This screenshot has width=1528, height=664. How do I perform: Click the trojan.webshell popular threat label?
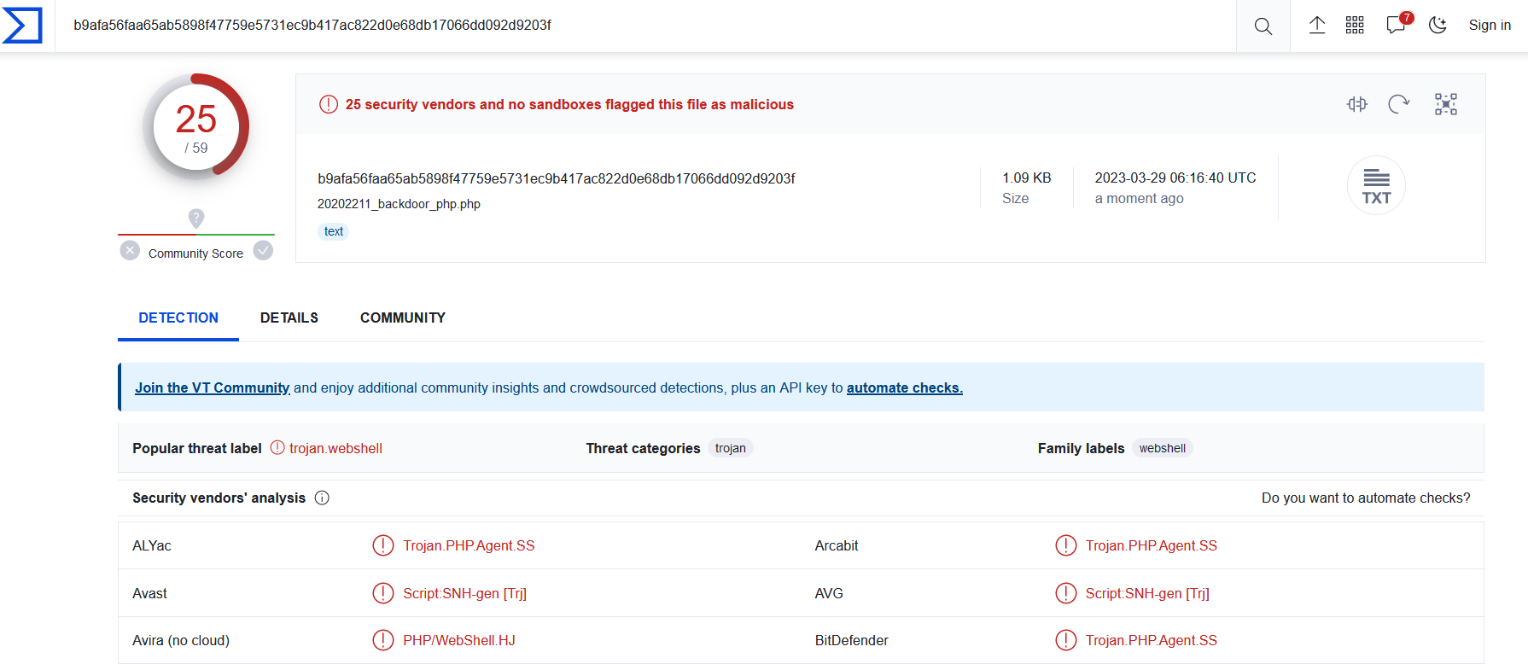coord(335,449)
